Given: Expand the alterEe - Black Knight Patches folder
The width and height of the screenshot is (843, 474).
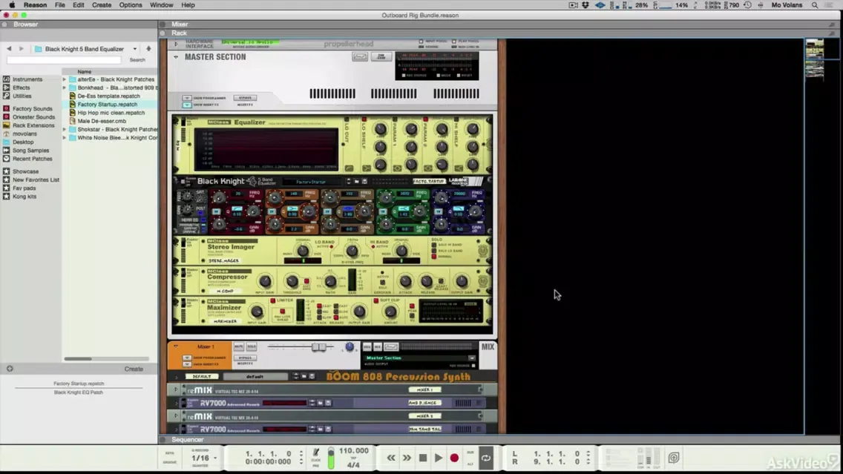Looking at the screenshot, I should [x=65, y=79].
